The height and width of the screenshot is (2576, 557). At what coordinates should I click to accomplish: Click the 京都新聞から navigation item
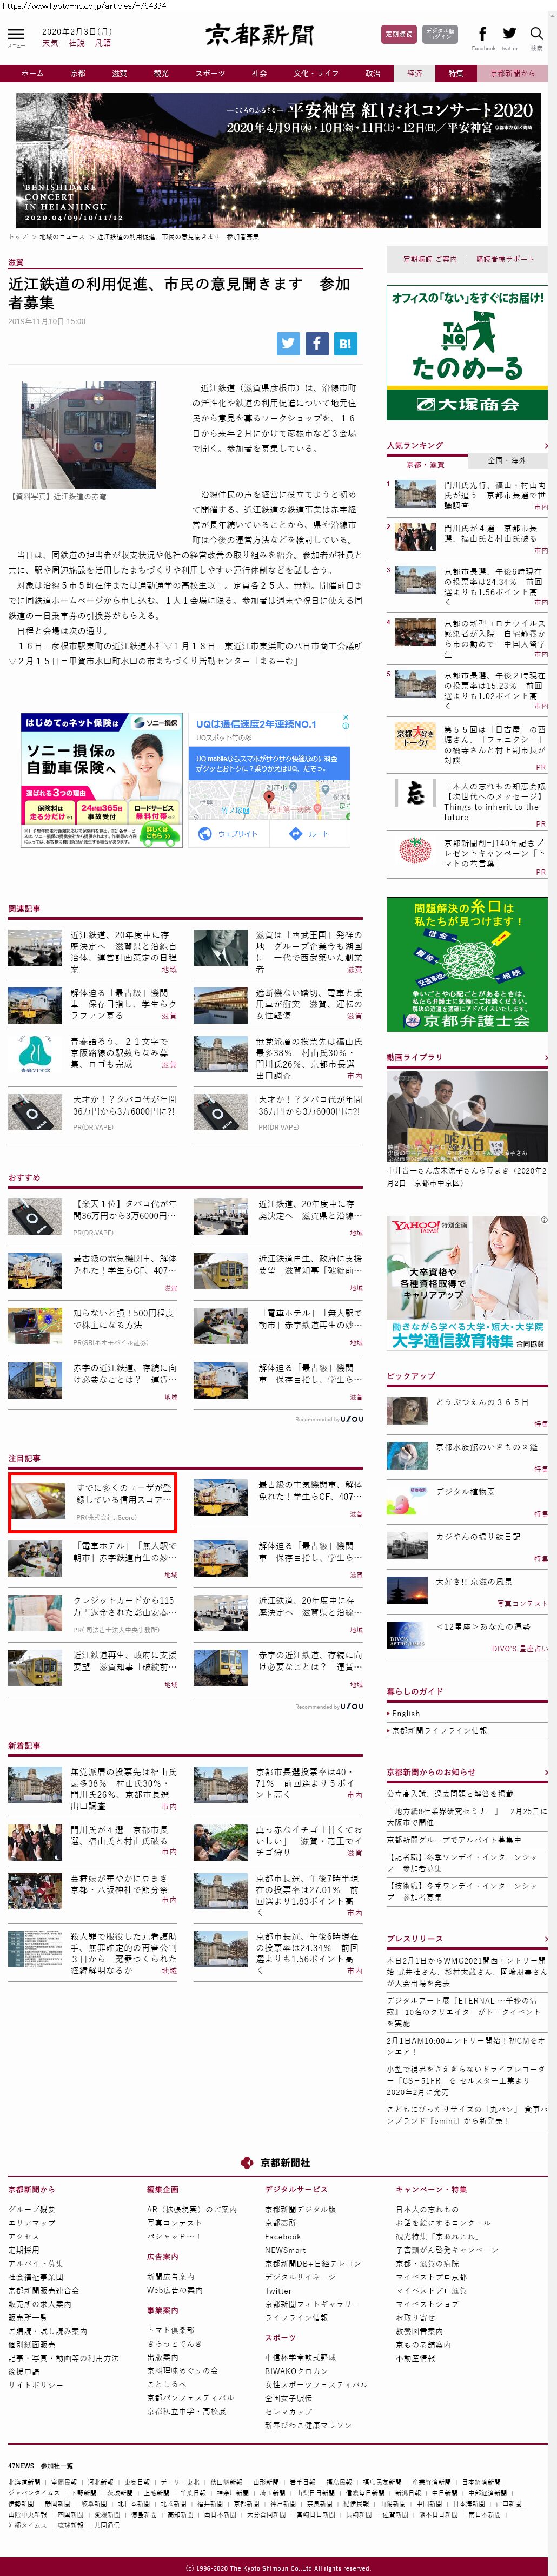coord(513,73)
